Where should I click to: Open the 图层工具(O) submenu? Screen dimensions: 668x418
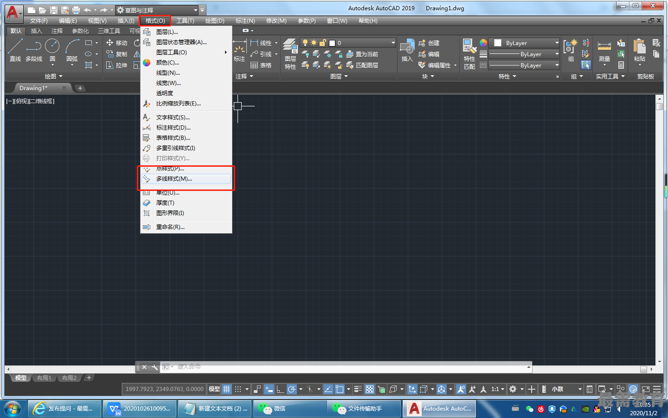point(186,52)
